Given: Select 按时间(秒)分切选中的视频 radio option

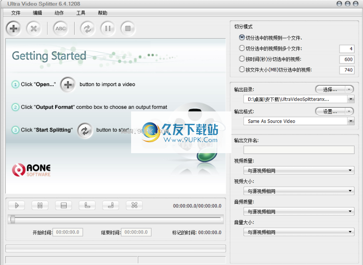Looking at the screenshot, I should (x=242, y=59).
